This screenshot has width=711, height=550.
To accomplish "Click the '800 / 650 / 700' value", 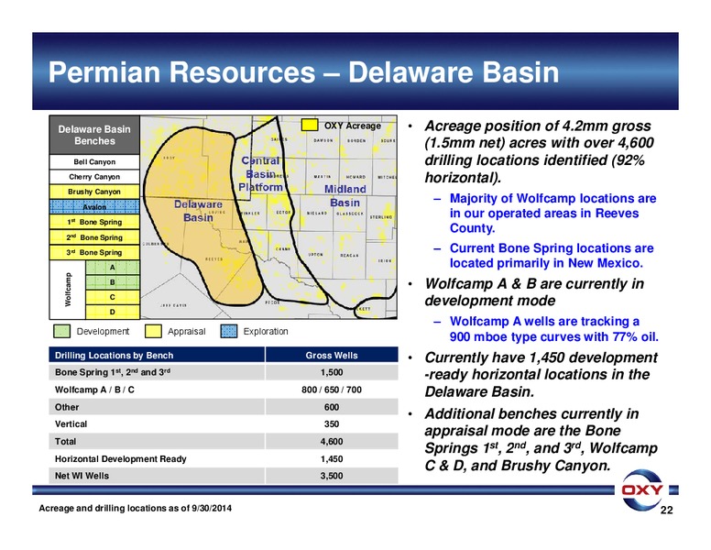I will [x=332, y=390].
